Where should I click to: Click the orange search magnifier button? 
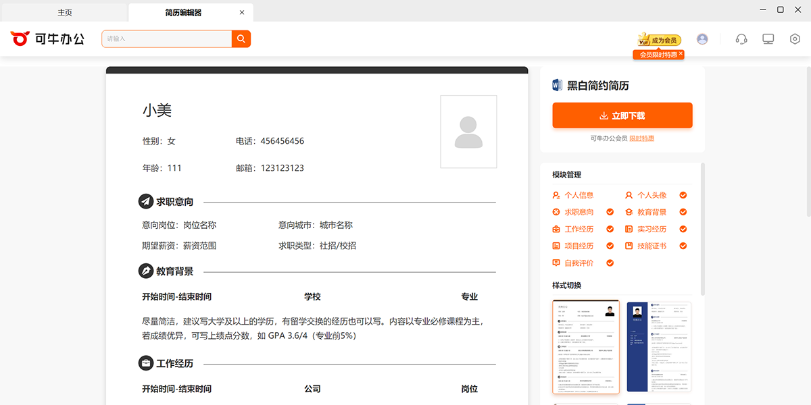[x=241, y=39]
